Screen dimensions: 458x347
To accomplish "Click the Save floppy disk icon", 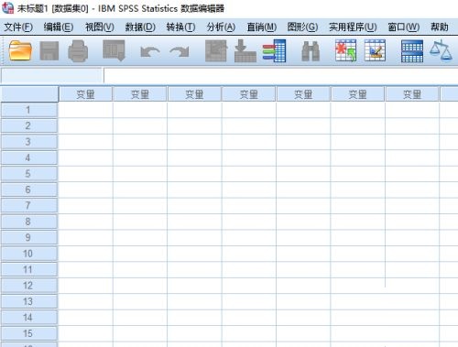I will (x=49, y=51).
